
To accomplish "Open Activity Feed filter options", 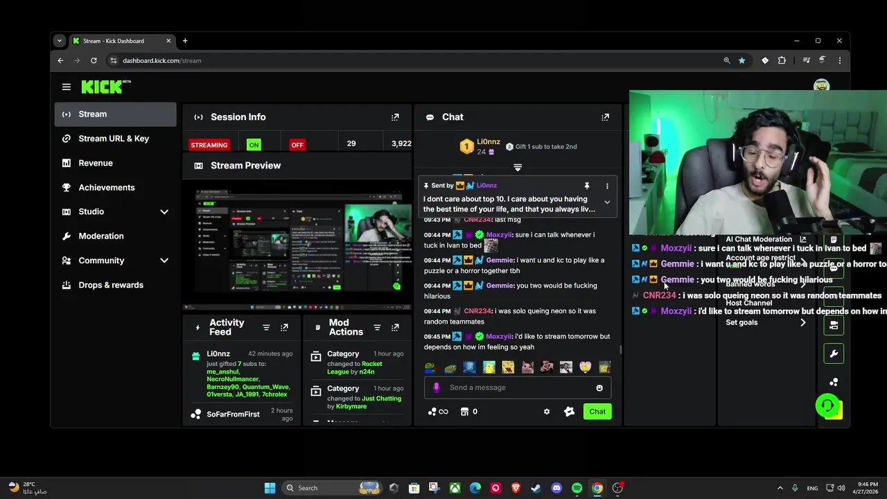I will tap(266, 327).
